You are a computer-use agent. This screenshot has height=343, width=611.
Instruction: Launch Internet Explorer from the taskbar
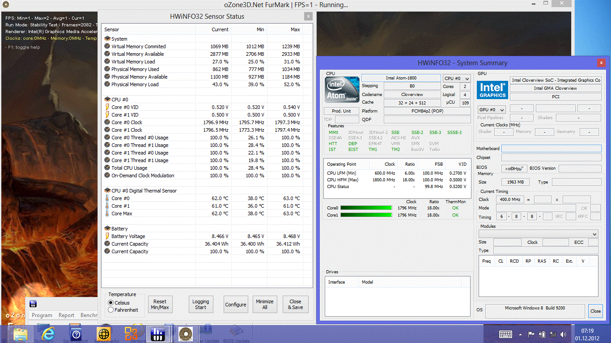point(48,334)
